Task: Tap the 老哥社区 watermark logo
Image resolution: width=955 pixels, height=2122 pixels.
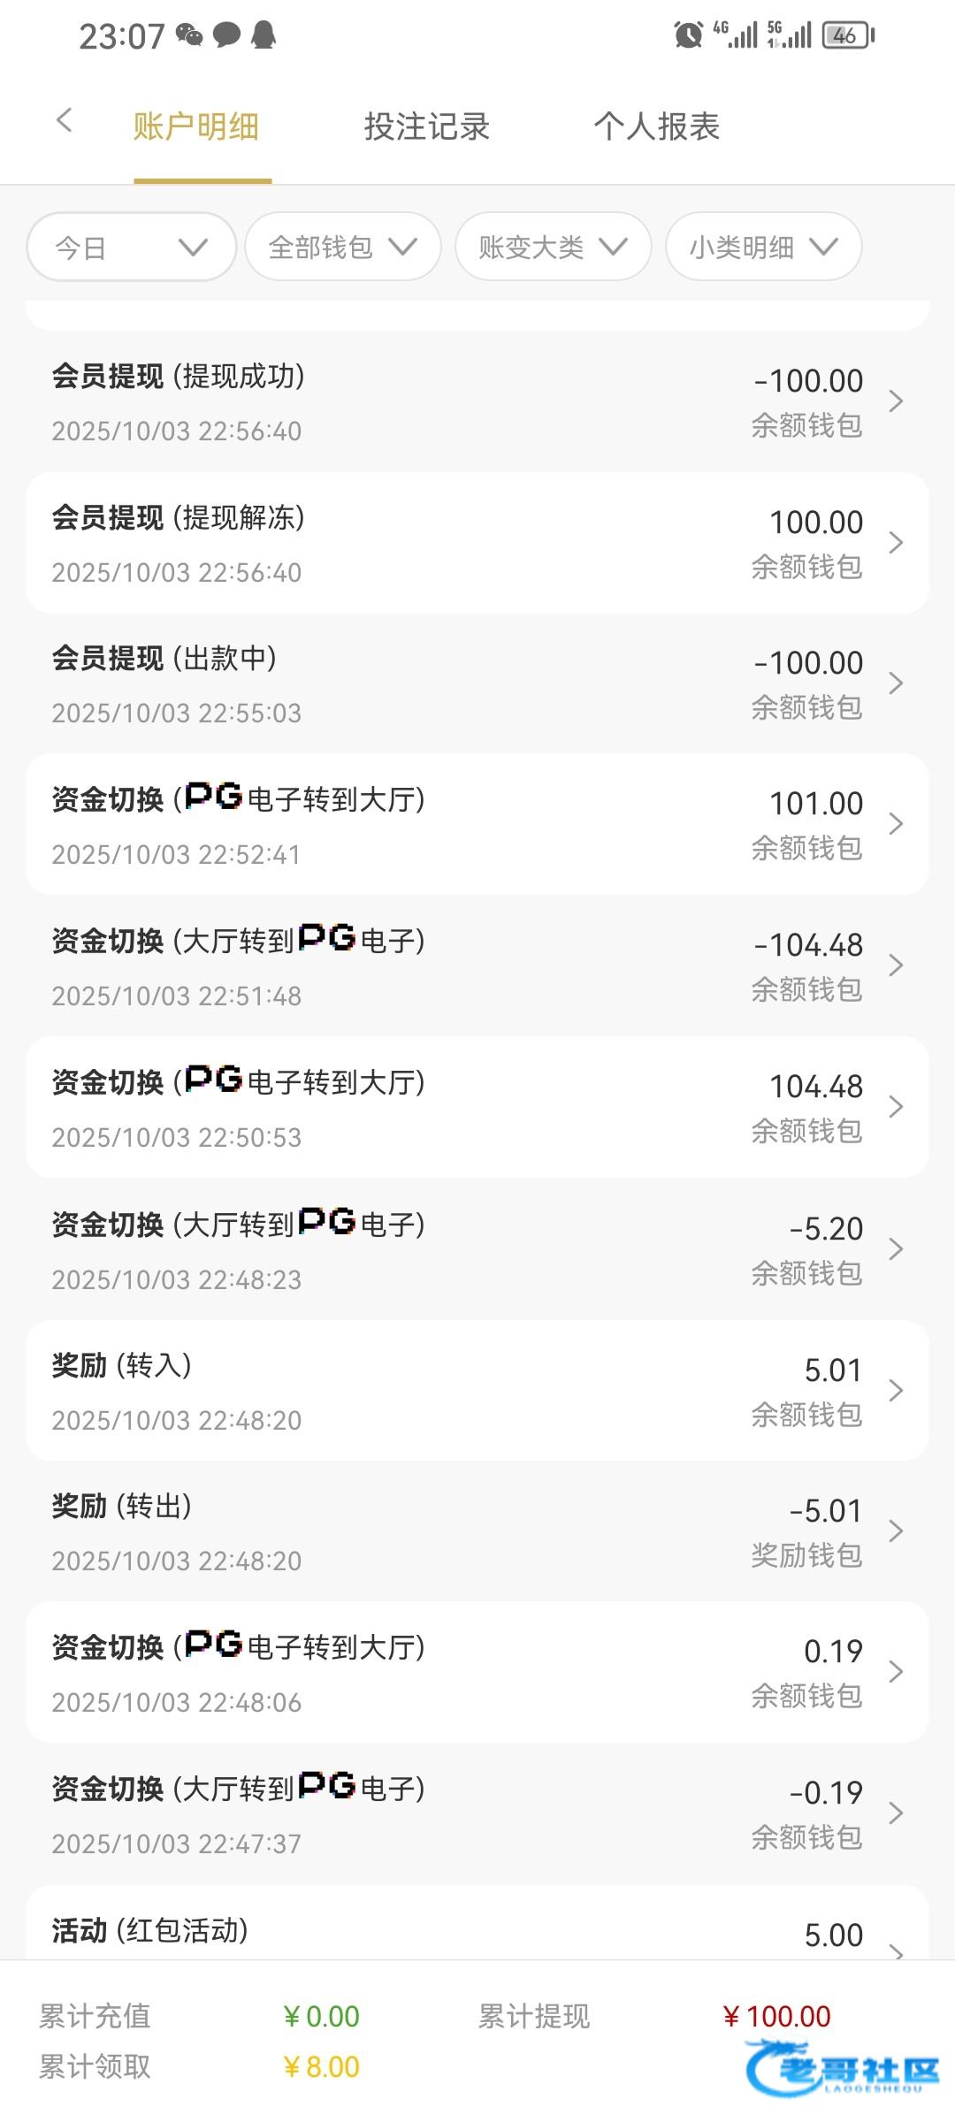Action: tap(843, 2067)
